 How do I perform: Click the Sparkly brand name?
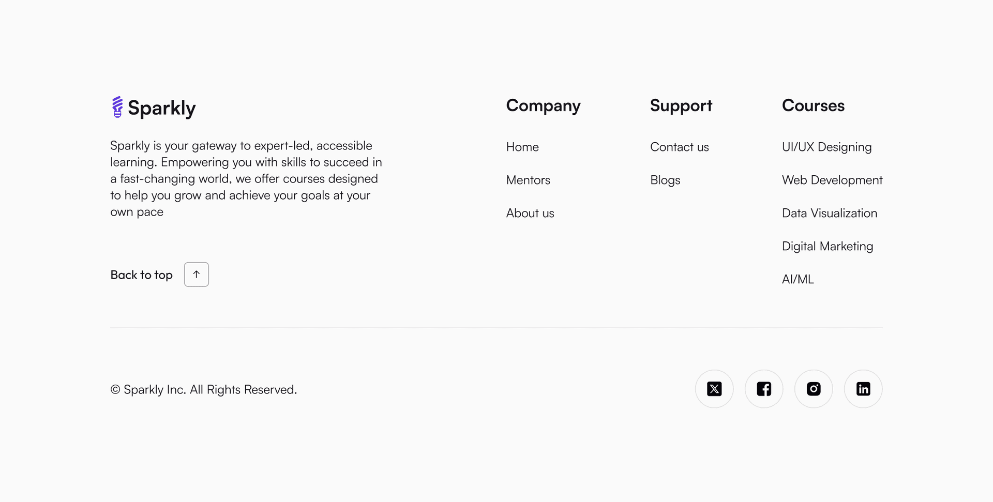coord(162,108)
